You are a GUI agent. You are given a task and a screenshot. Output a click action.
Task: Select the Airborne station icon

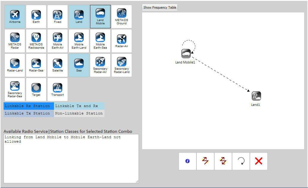[x=15, y=17]
